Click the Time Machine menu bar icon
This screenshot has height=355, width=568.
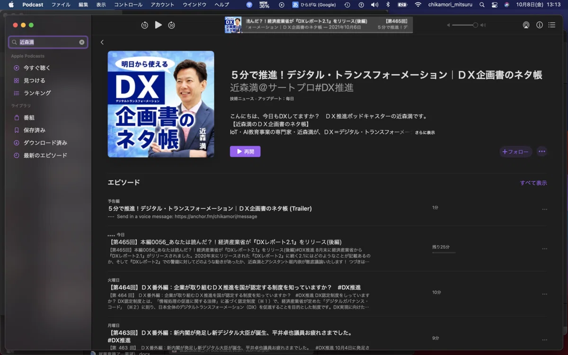pos(347,5)
